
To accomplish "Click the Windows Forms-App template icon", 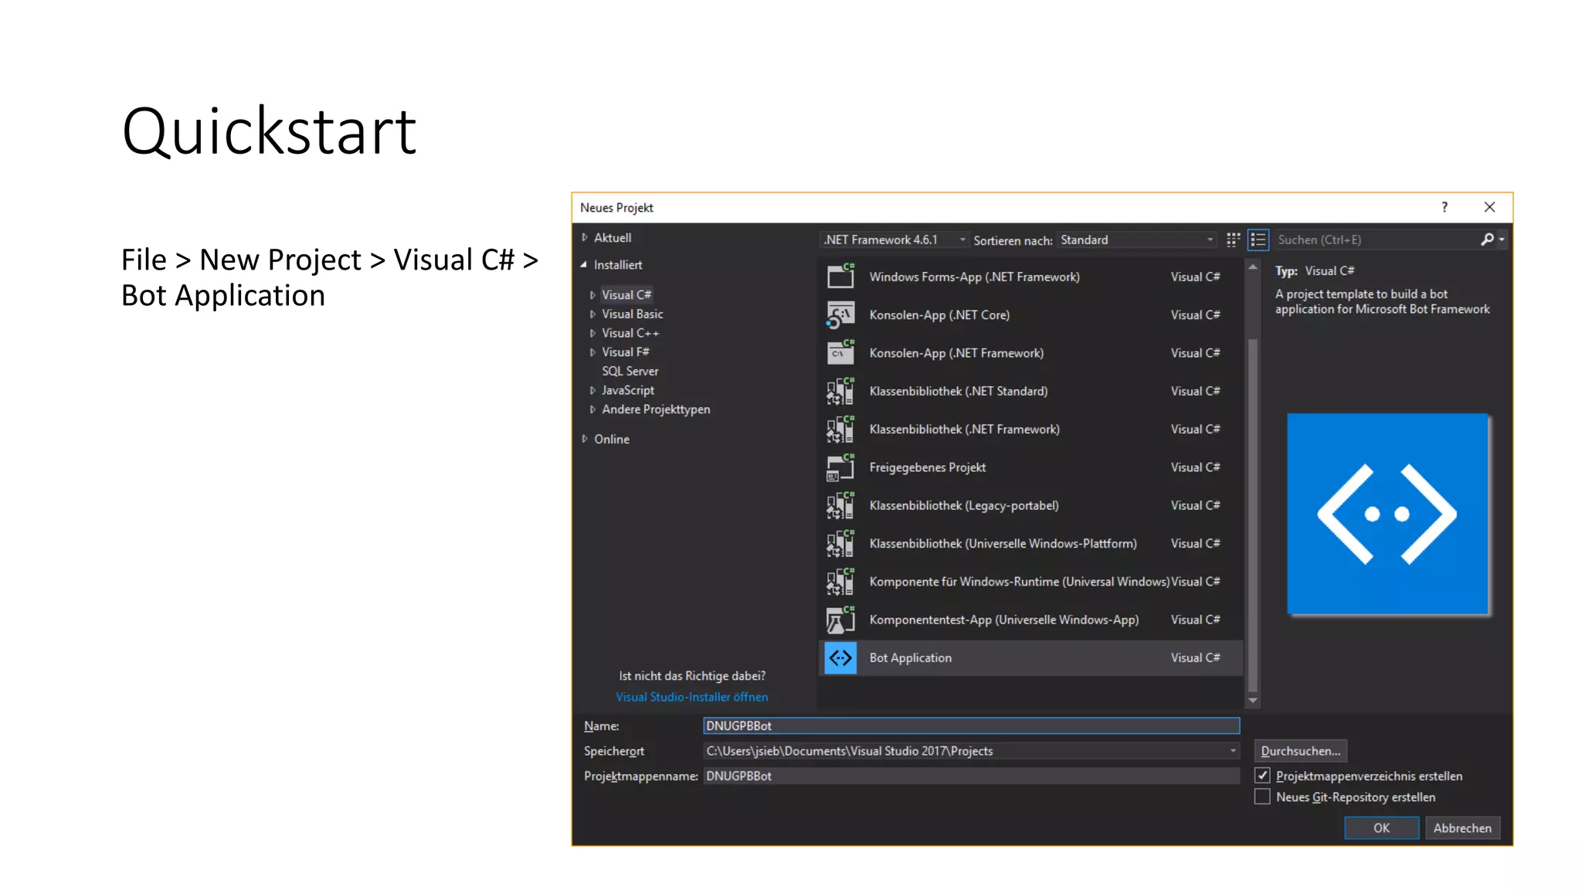I will click(840, 276).
